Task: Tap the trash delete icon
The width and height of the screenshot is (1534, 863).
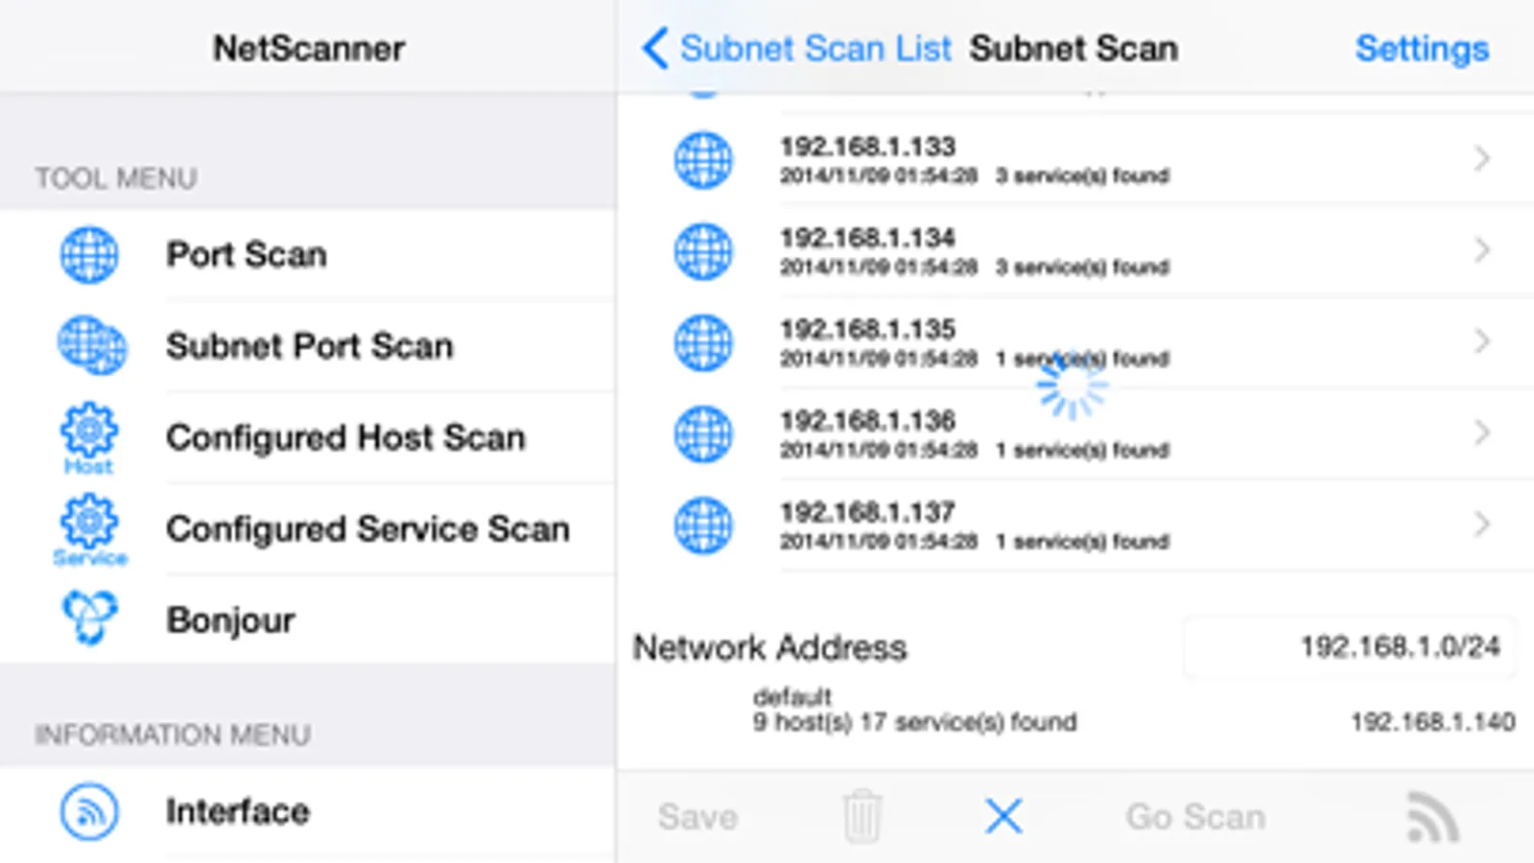Action: 861,816
